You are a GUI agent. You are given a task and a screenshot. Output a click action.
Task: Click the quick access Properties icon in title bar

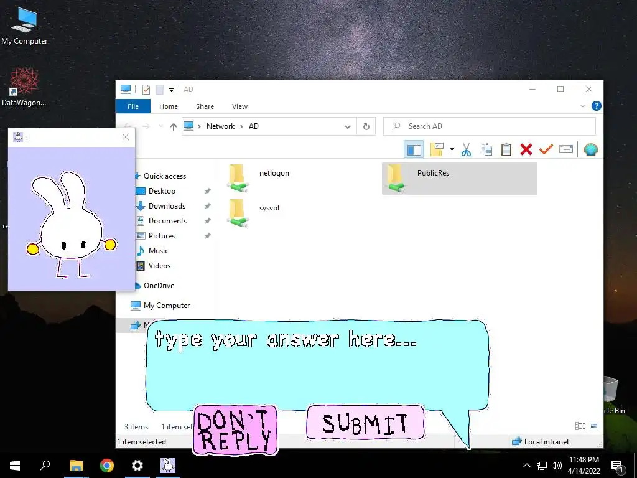[146, 90]
